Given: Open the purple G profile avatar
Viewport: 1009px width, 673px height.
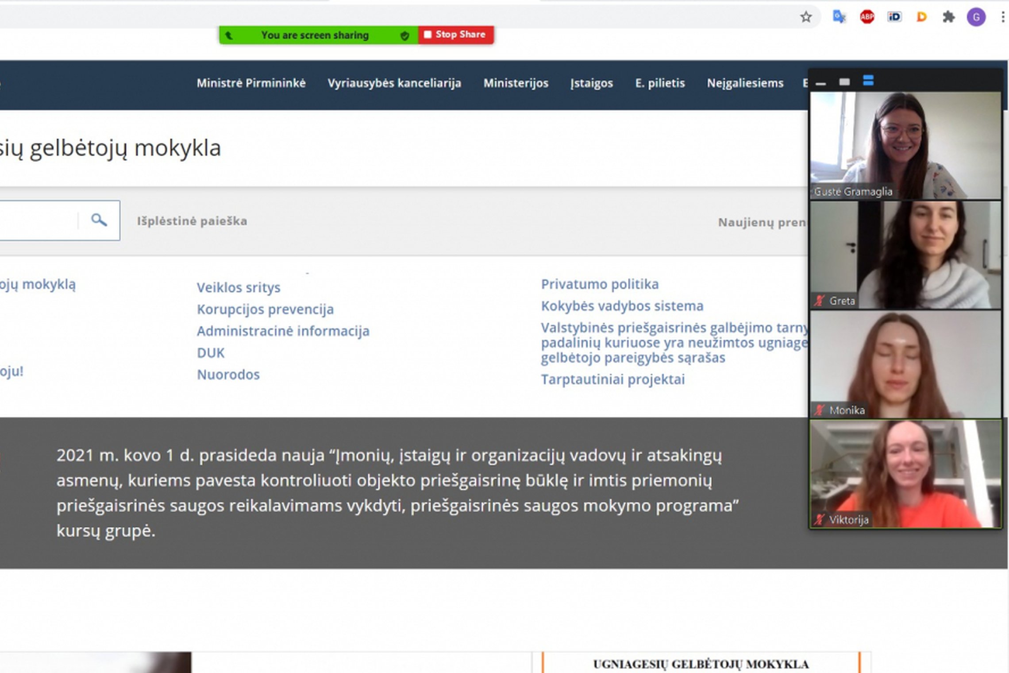Looking at the screenshot, I should [976, 17].
